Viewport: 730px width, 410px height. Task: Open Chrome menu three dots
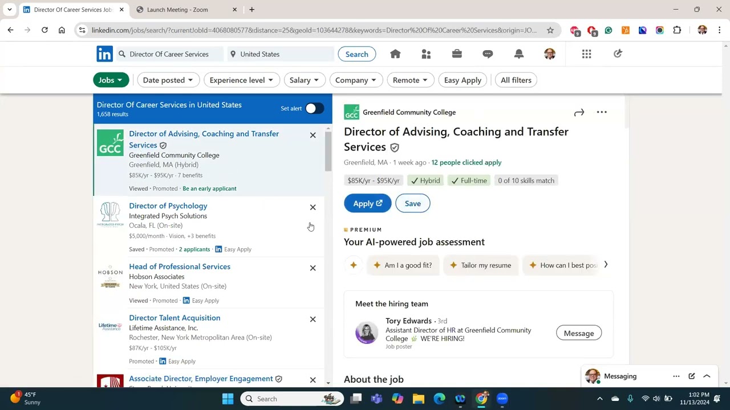pos(719,30)
